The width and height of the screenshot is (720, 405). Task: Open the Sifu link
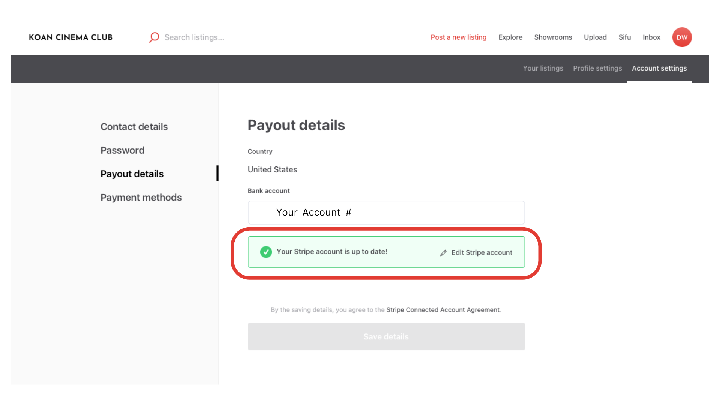(624, 37)
